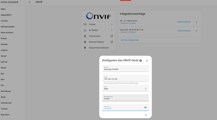Open '79 Entitäten' link under IPC entry
The height and width of the screenshot is (120, 217).
(x=132, y=23)
